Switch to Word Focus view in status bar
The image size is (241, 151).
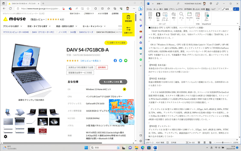coord(190,143)
